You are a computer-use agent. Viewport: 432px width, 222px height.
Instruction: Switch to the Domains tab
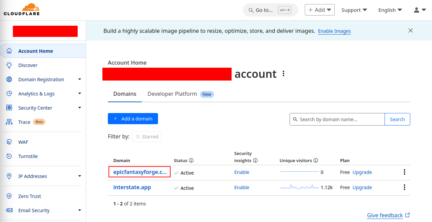pos(125,94)
